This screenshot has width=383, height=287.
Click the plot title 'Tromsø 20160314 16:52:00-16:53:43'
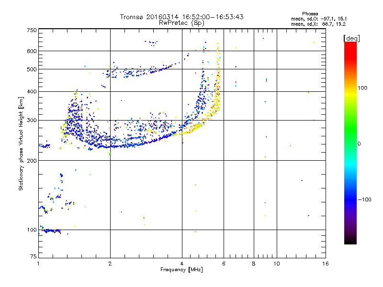tap(181, 17)
